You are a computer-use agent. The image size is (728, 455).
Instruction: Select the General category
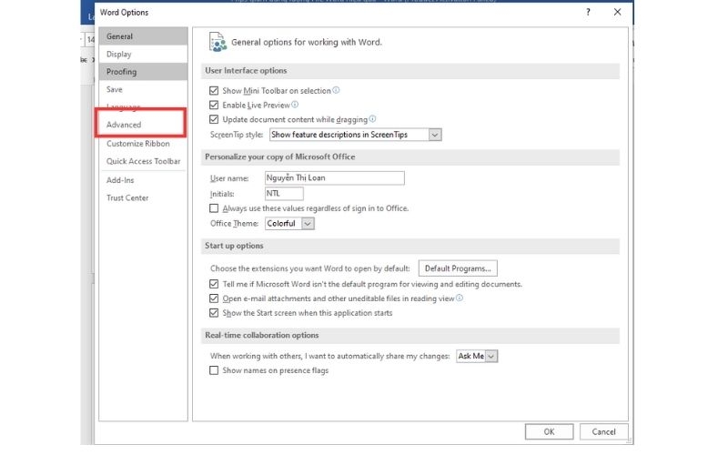143,36
